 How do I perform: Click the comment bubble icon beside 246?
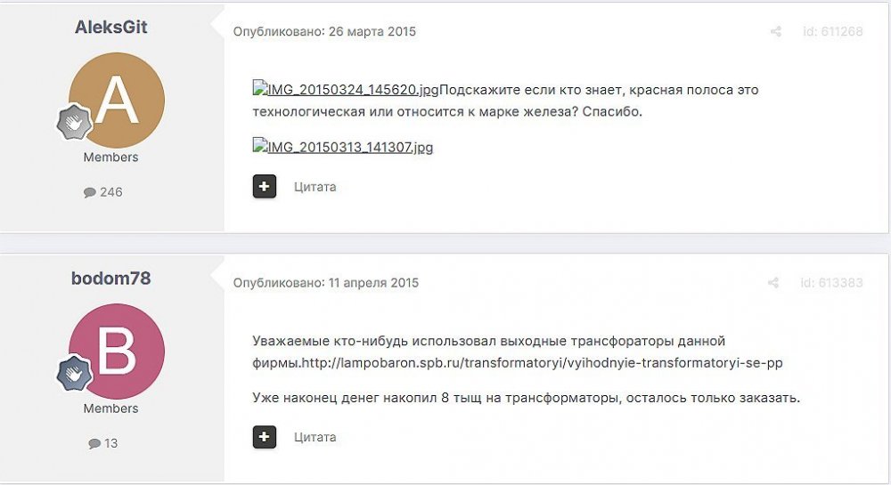[x=90, y=192]
